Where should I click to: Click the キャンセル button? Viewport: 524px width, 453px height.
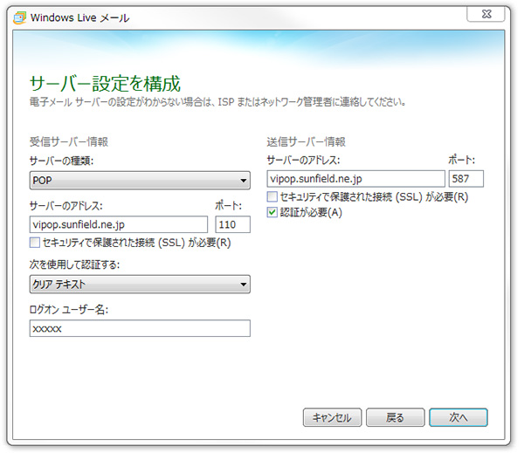tap(332, 417)
